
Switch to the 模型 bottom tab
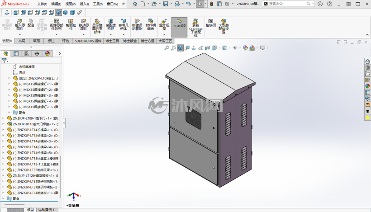(x=30, y=210)
